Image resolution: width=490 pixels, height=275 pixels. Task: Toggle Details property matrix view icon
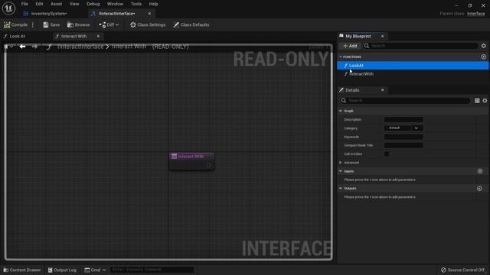coord(477,100)
